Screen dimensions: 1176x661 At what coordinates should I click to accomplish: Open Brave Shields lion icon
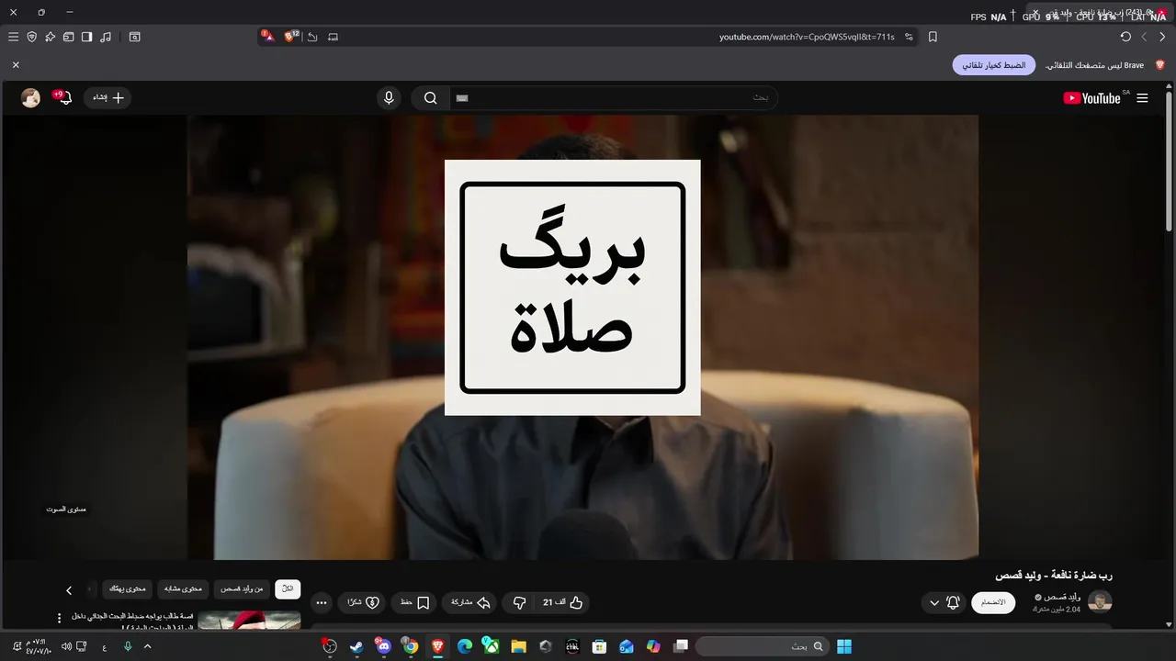coord(291,36)
